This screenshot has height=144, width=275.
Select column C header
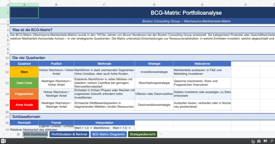[104, 5]
